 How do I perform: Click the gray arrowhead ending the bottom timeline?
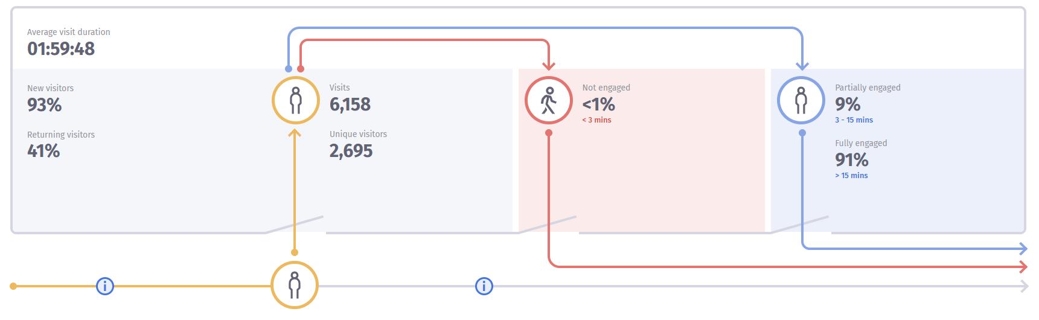click(x=1024, y=286)
